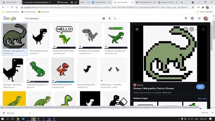
Task: Open a new browser tab
Action: click(182, 2)
